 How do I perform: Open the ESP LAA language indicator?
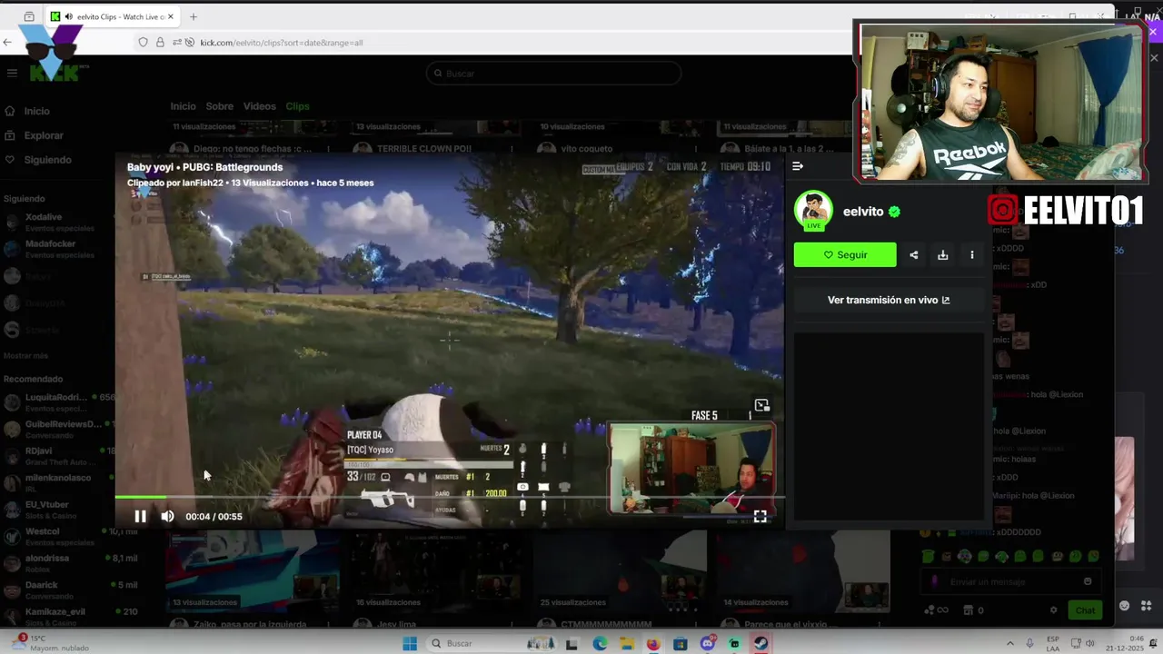pyautogui.click(x=1054, y=643)
